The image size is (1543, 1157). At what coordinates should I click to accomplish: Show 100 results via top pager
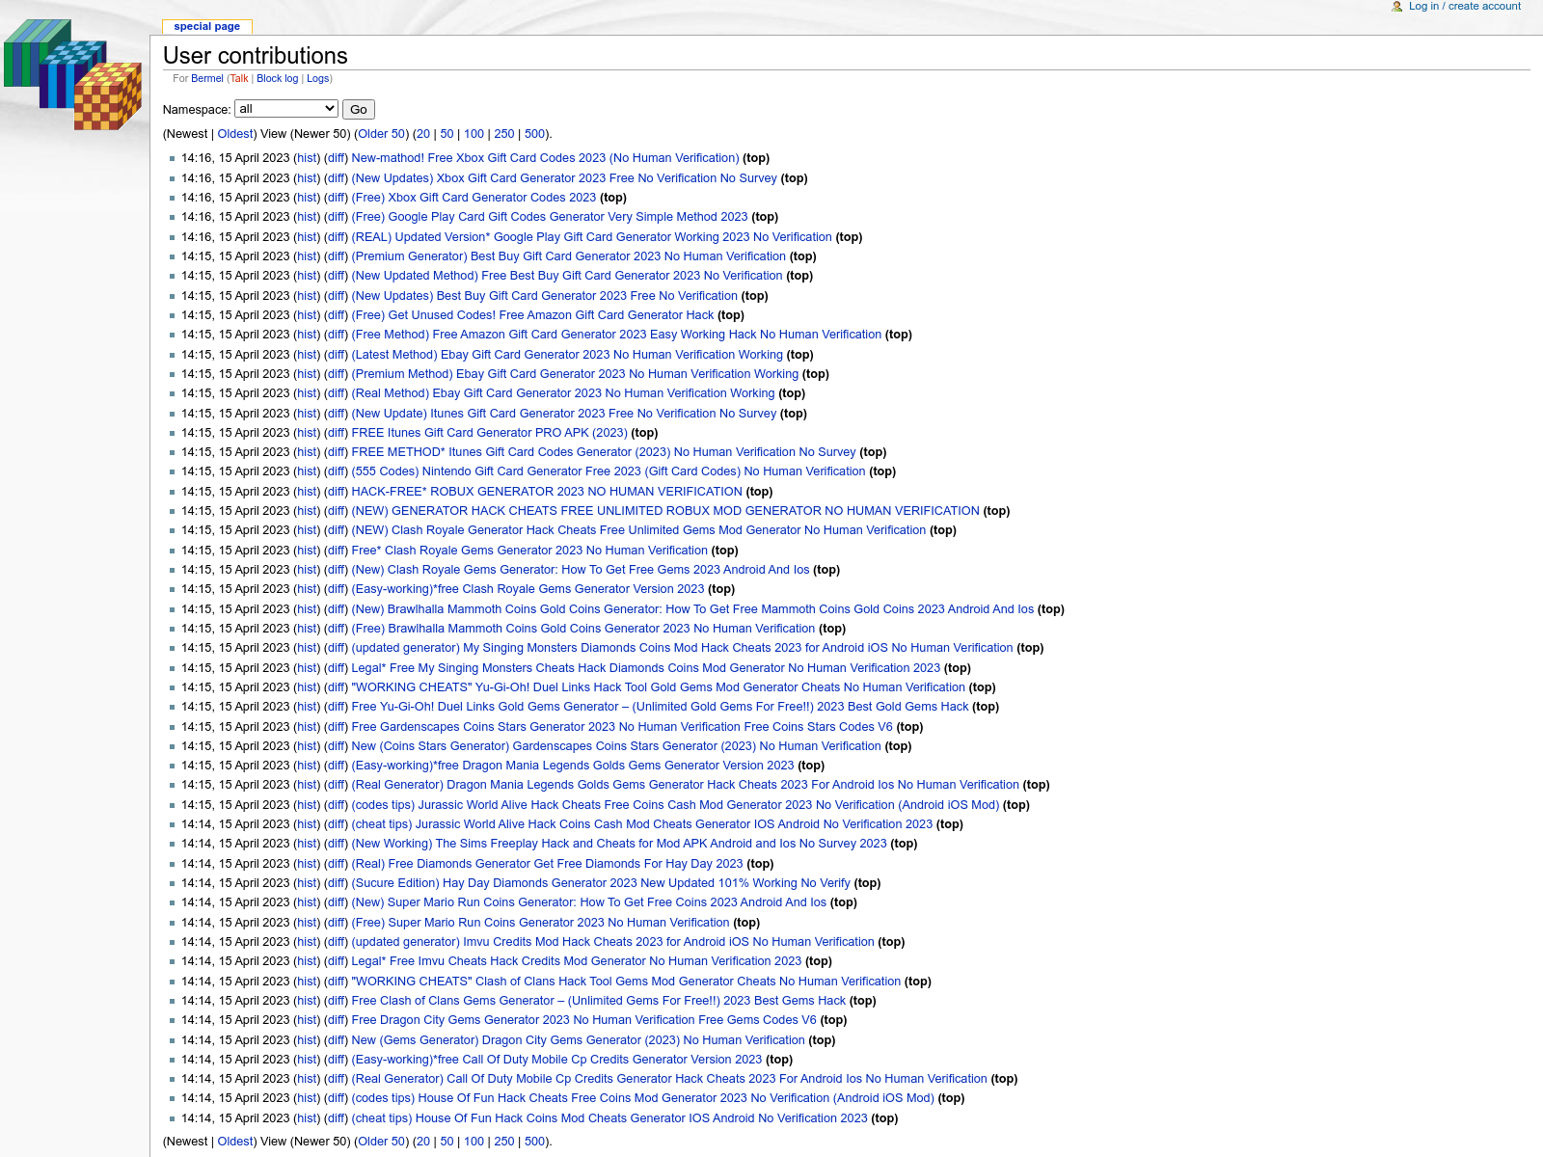point(474,134)
